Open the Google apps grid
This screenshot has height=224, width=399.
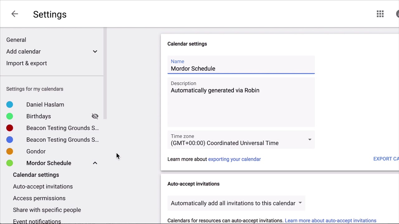[380, 14]
